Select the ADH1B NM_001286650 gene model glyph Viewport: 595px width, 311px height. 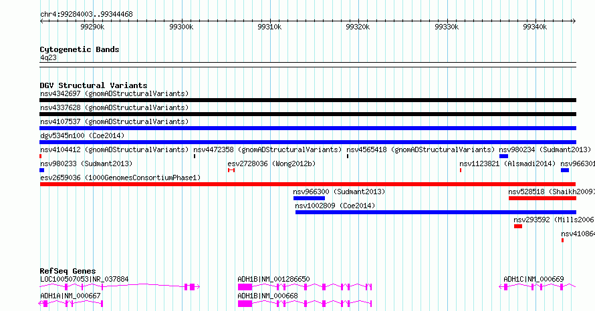305,287
